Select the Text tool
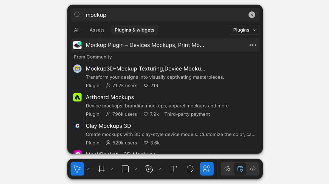The width and height of the screenshot is (329, 184). coord(173,169)
